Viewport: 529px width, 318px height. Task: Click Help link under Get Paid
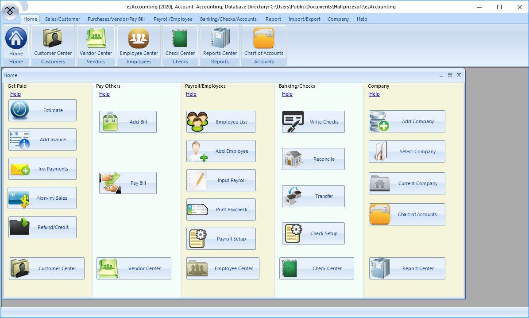(15, 94)
